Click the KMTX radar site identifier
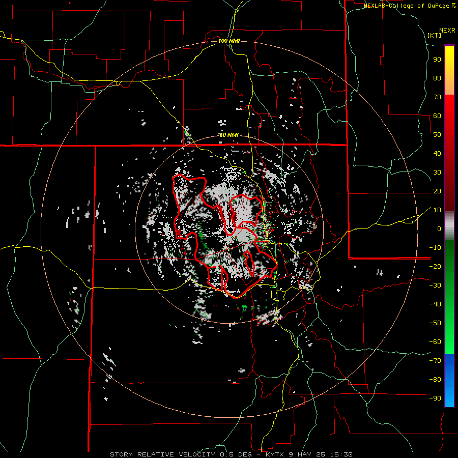 [275, 454]
